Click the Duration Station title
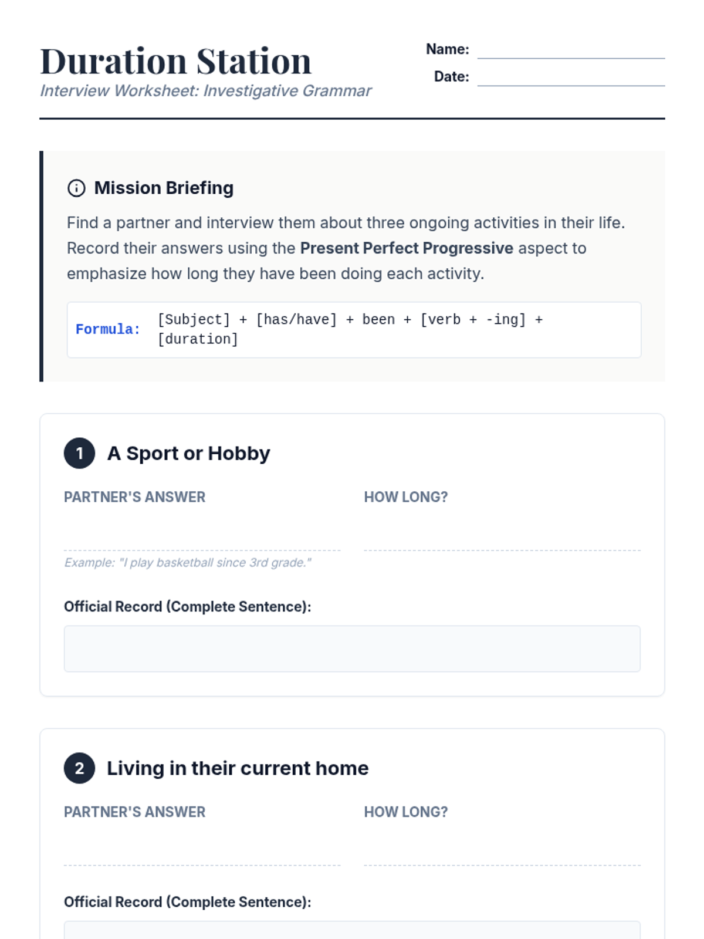The image size is (704, 939). [176, 61]
